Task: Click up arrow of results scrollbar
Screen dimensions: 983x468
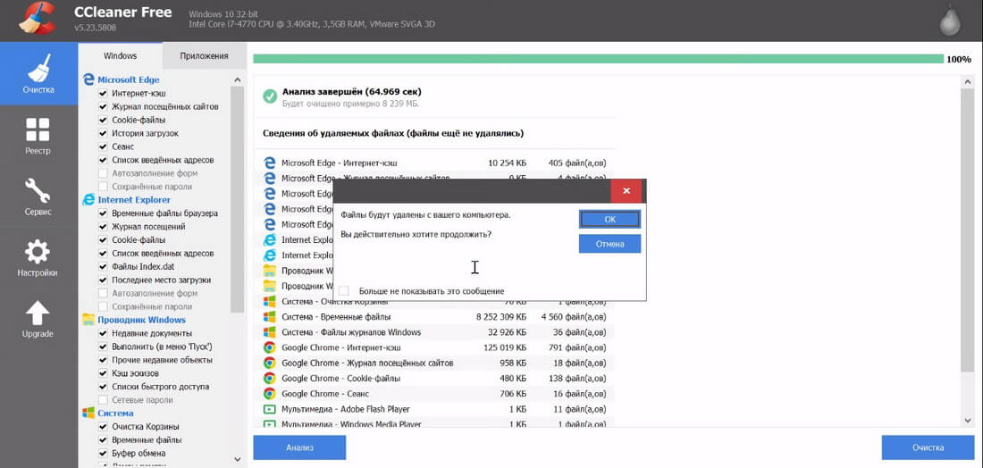Action: [966, 82]
